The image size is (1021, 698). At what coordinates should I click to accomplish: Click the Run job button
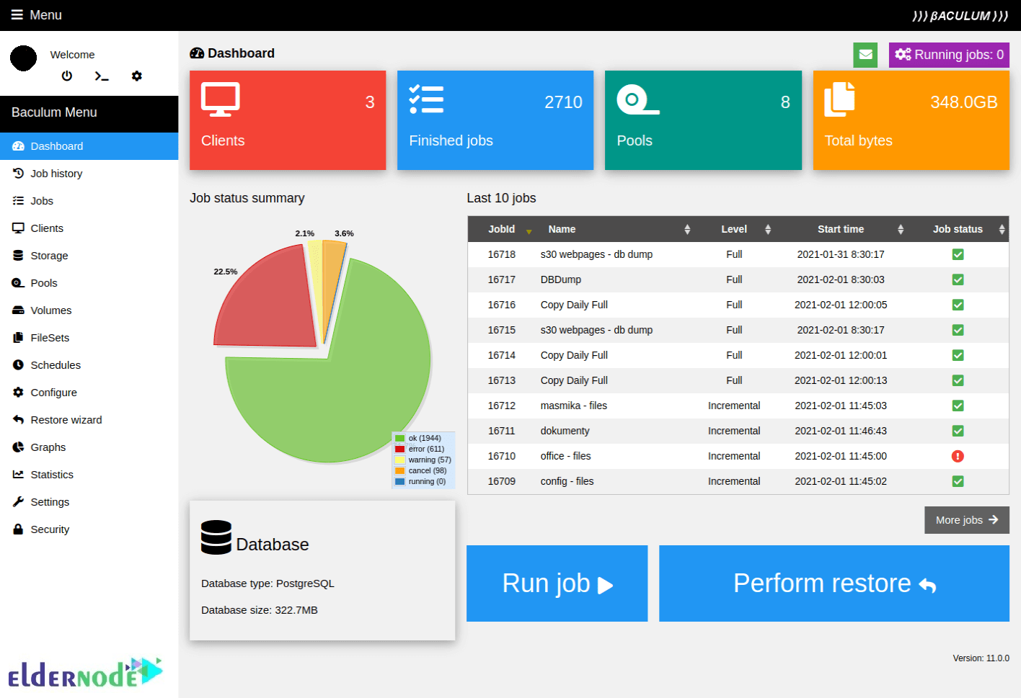point(557,583)
